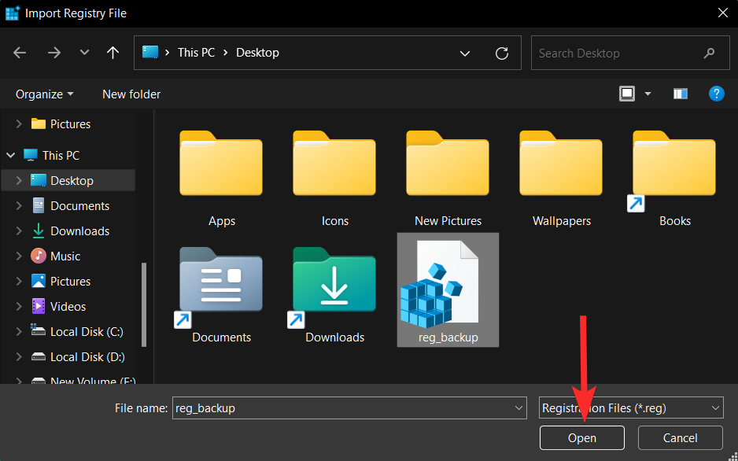The height and width of the screenshot is (461, 738).
Task: Open the File name dropdown arrow
Action: [518, 408]
